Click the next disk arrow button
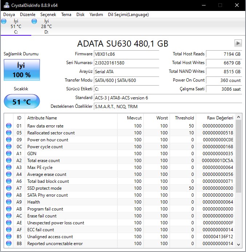 point(238,43)
